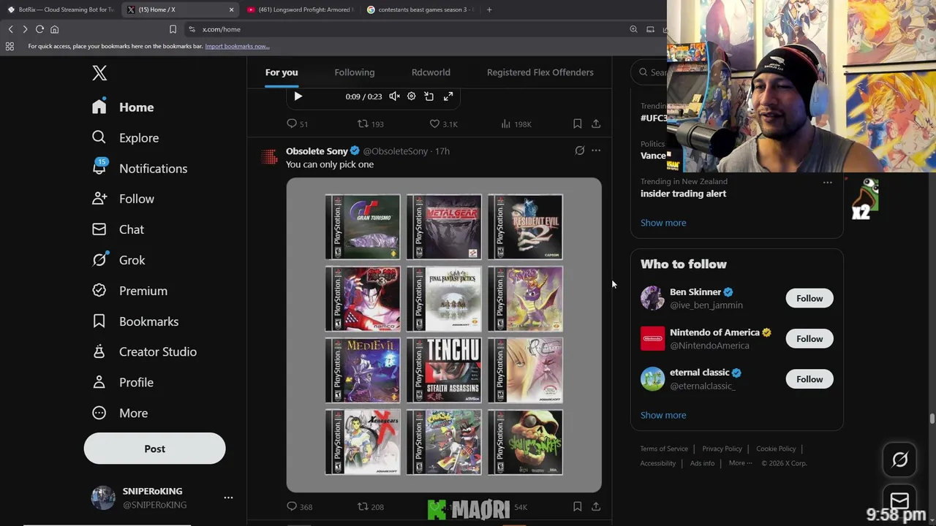Viewport: 936px width, 526px height.
Task: View analytics showing 198K views
Action: [516, 124]
